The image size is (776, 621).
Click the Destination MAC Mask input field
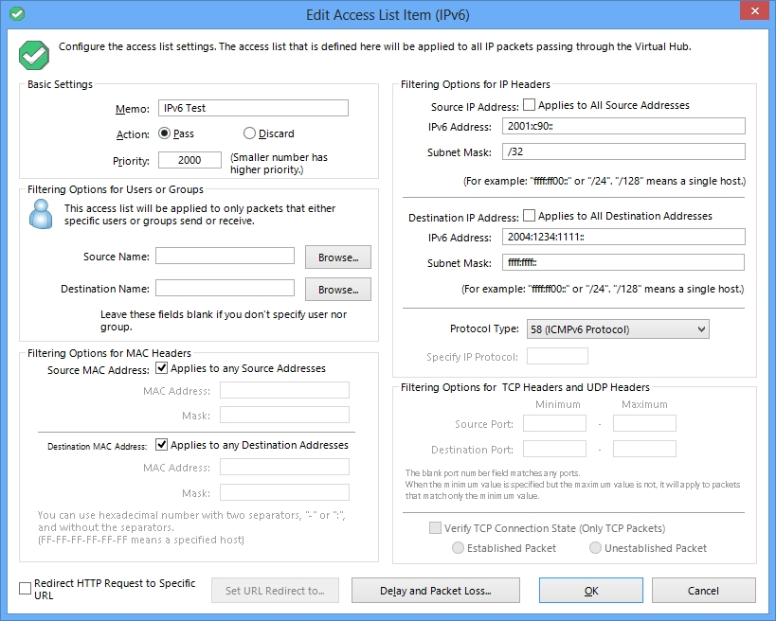pos(284,492)
